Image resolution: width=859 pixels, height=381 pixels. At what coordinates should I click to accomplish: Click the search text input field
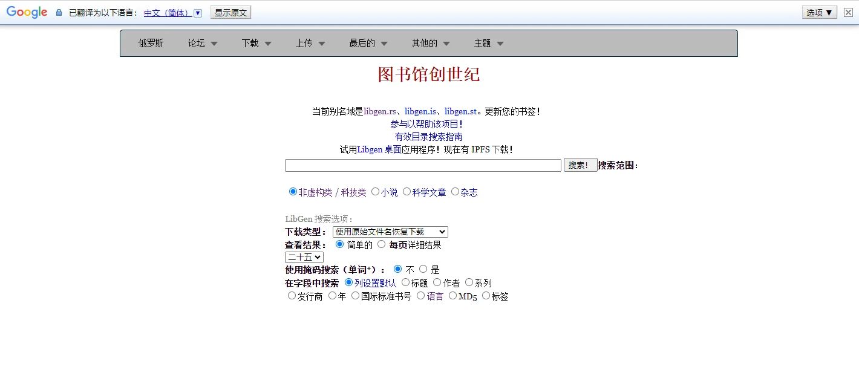click(423, 165)
